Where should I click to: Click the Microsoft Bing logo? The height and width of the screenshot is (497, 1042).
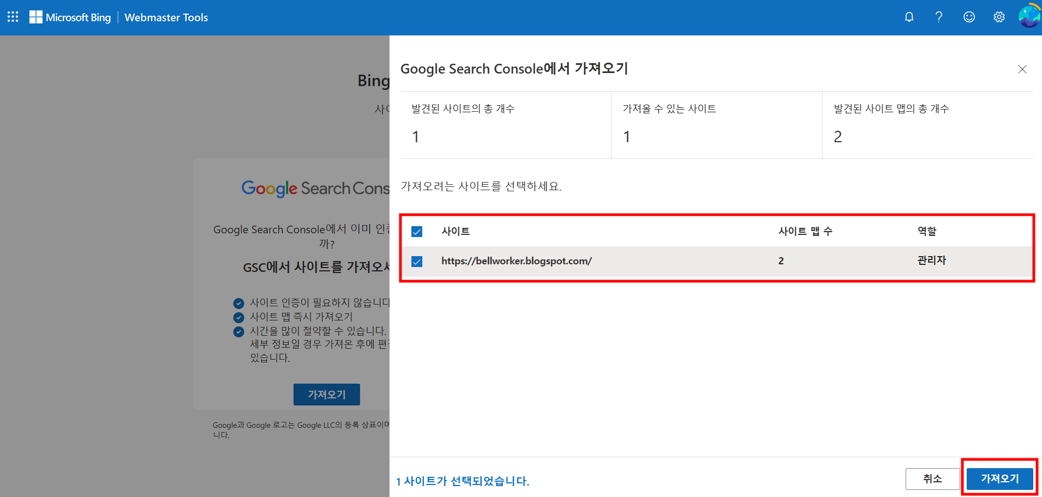coord(70,17)
